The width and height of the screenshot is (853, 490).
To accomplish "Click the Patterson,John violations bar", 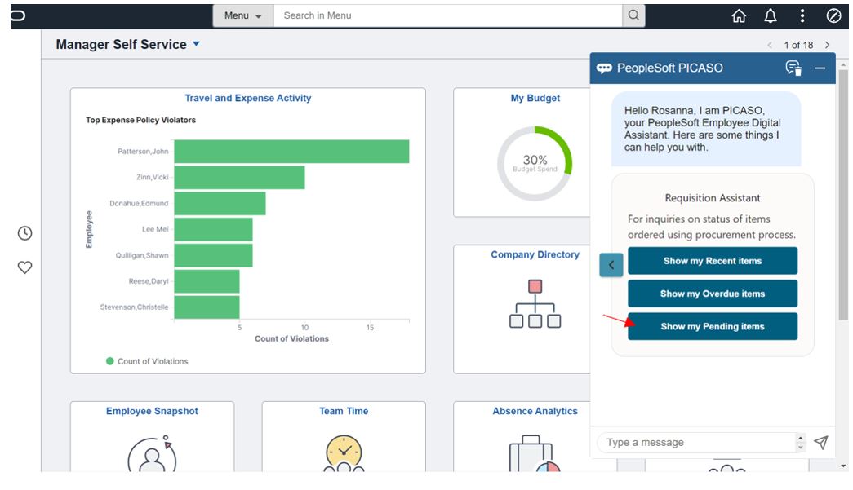I will (291, 152).
